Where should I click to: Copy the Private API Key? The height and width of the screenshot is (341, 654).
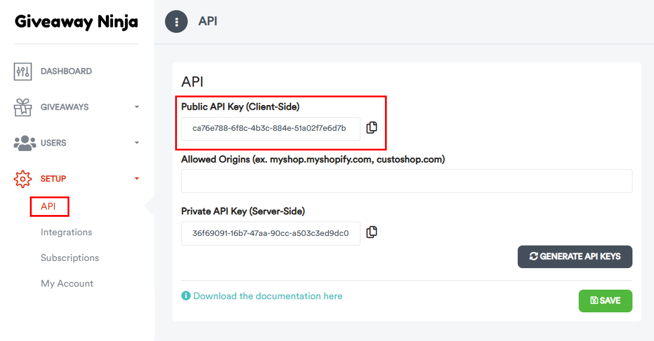tap(372, 232)
